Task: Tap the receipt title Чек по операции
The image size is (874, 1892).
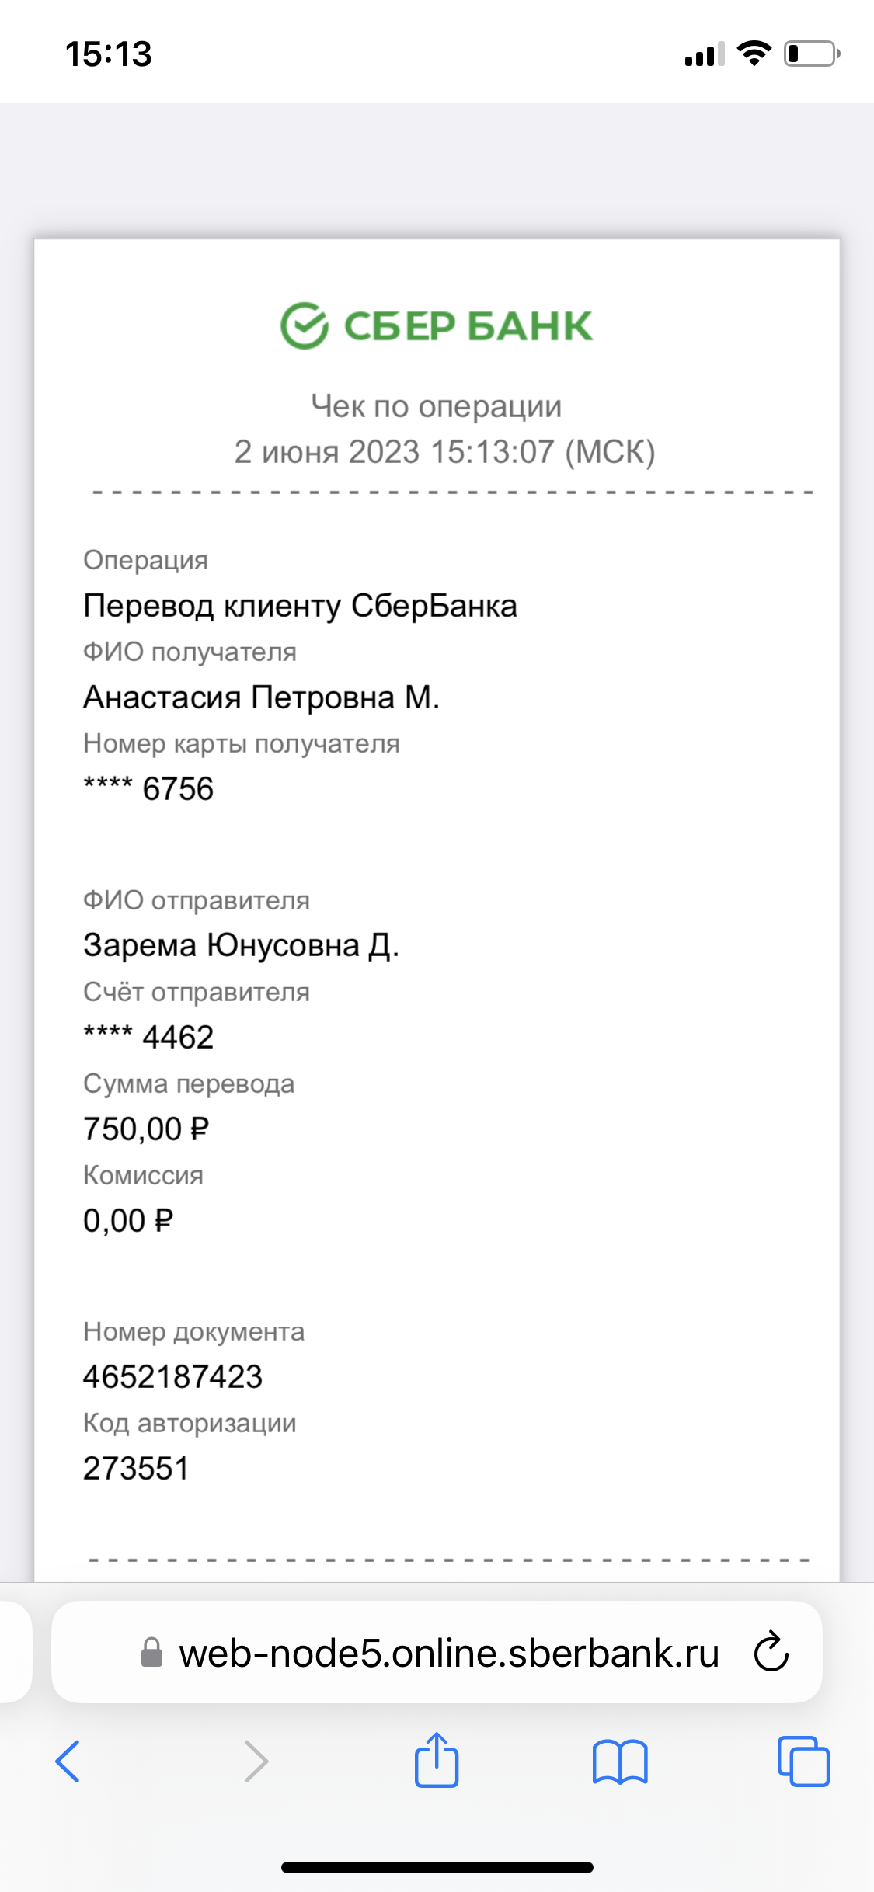Action: (x=437, y=406)
